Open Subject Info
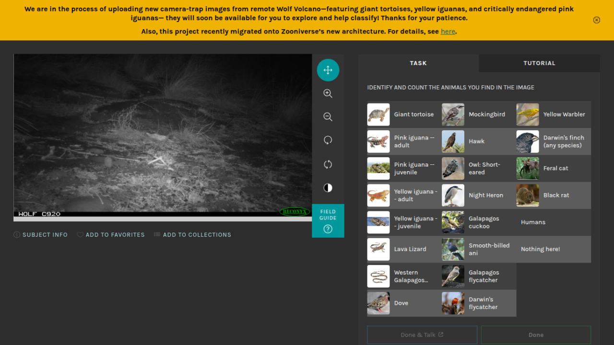The height and width of the screenshot is (345, 614). (x=41, y=235)
